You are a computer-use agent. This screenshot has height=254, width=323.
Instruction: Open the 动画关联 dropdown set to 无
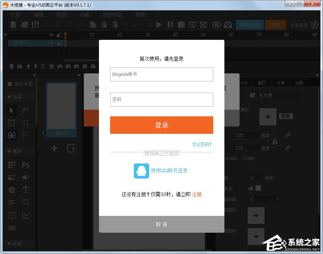(x=264, y=199)
